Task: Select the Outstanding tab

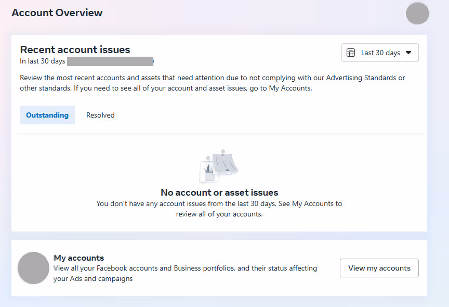Action: (x=47, y=115)
